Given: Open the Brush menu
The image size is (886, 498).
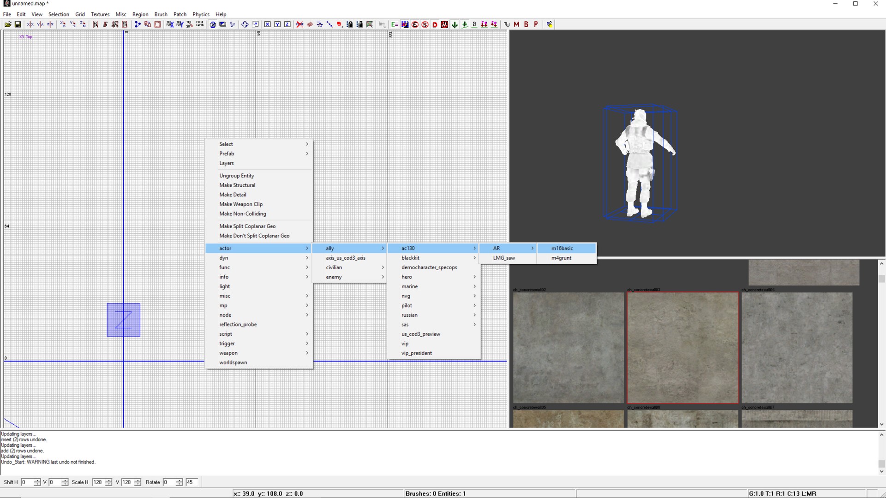Looking at the screenshot, I should pyautogui.click(x=161, y=14).
